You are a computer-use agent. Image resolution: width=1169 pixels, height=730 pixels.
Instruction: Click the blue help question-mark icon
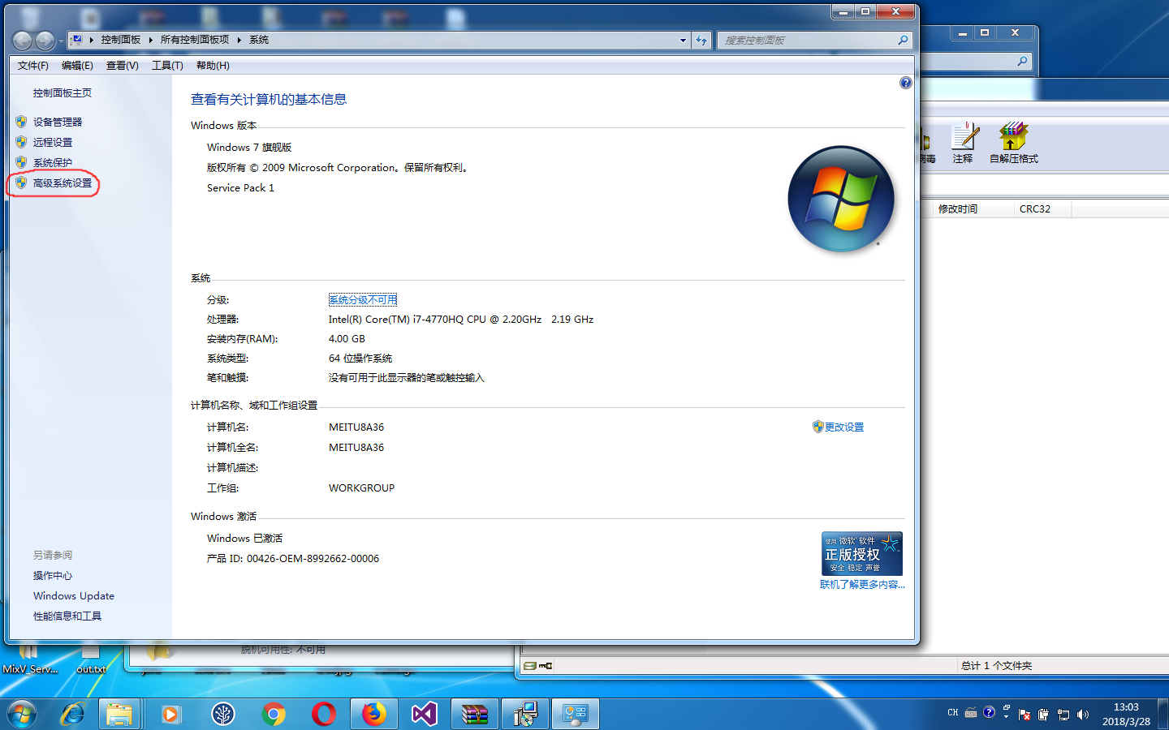(x=906, y=83)
